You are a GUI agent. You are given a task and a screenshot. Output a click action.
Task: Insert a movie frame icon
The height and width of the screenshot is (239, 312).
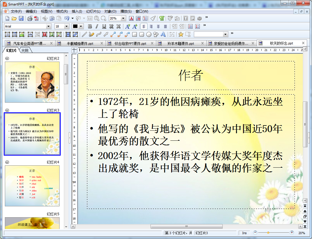[68, 34]
